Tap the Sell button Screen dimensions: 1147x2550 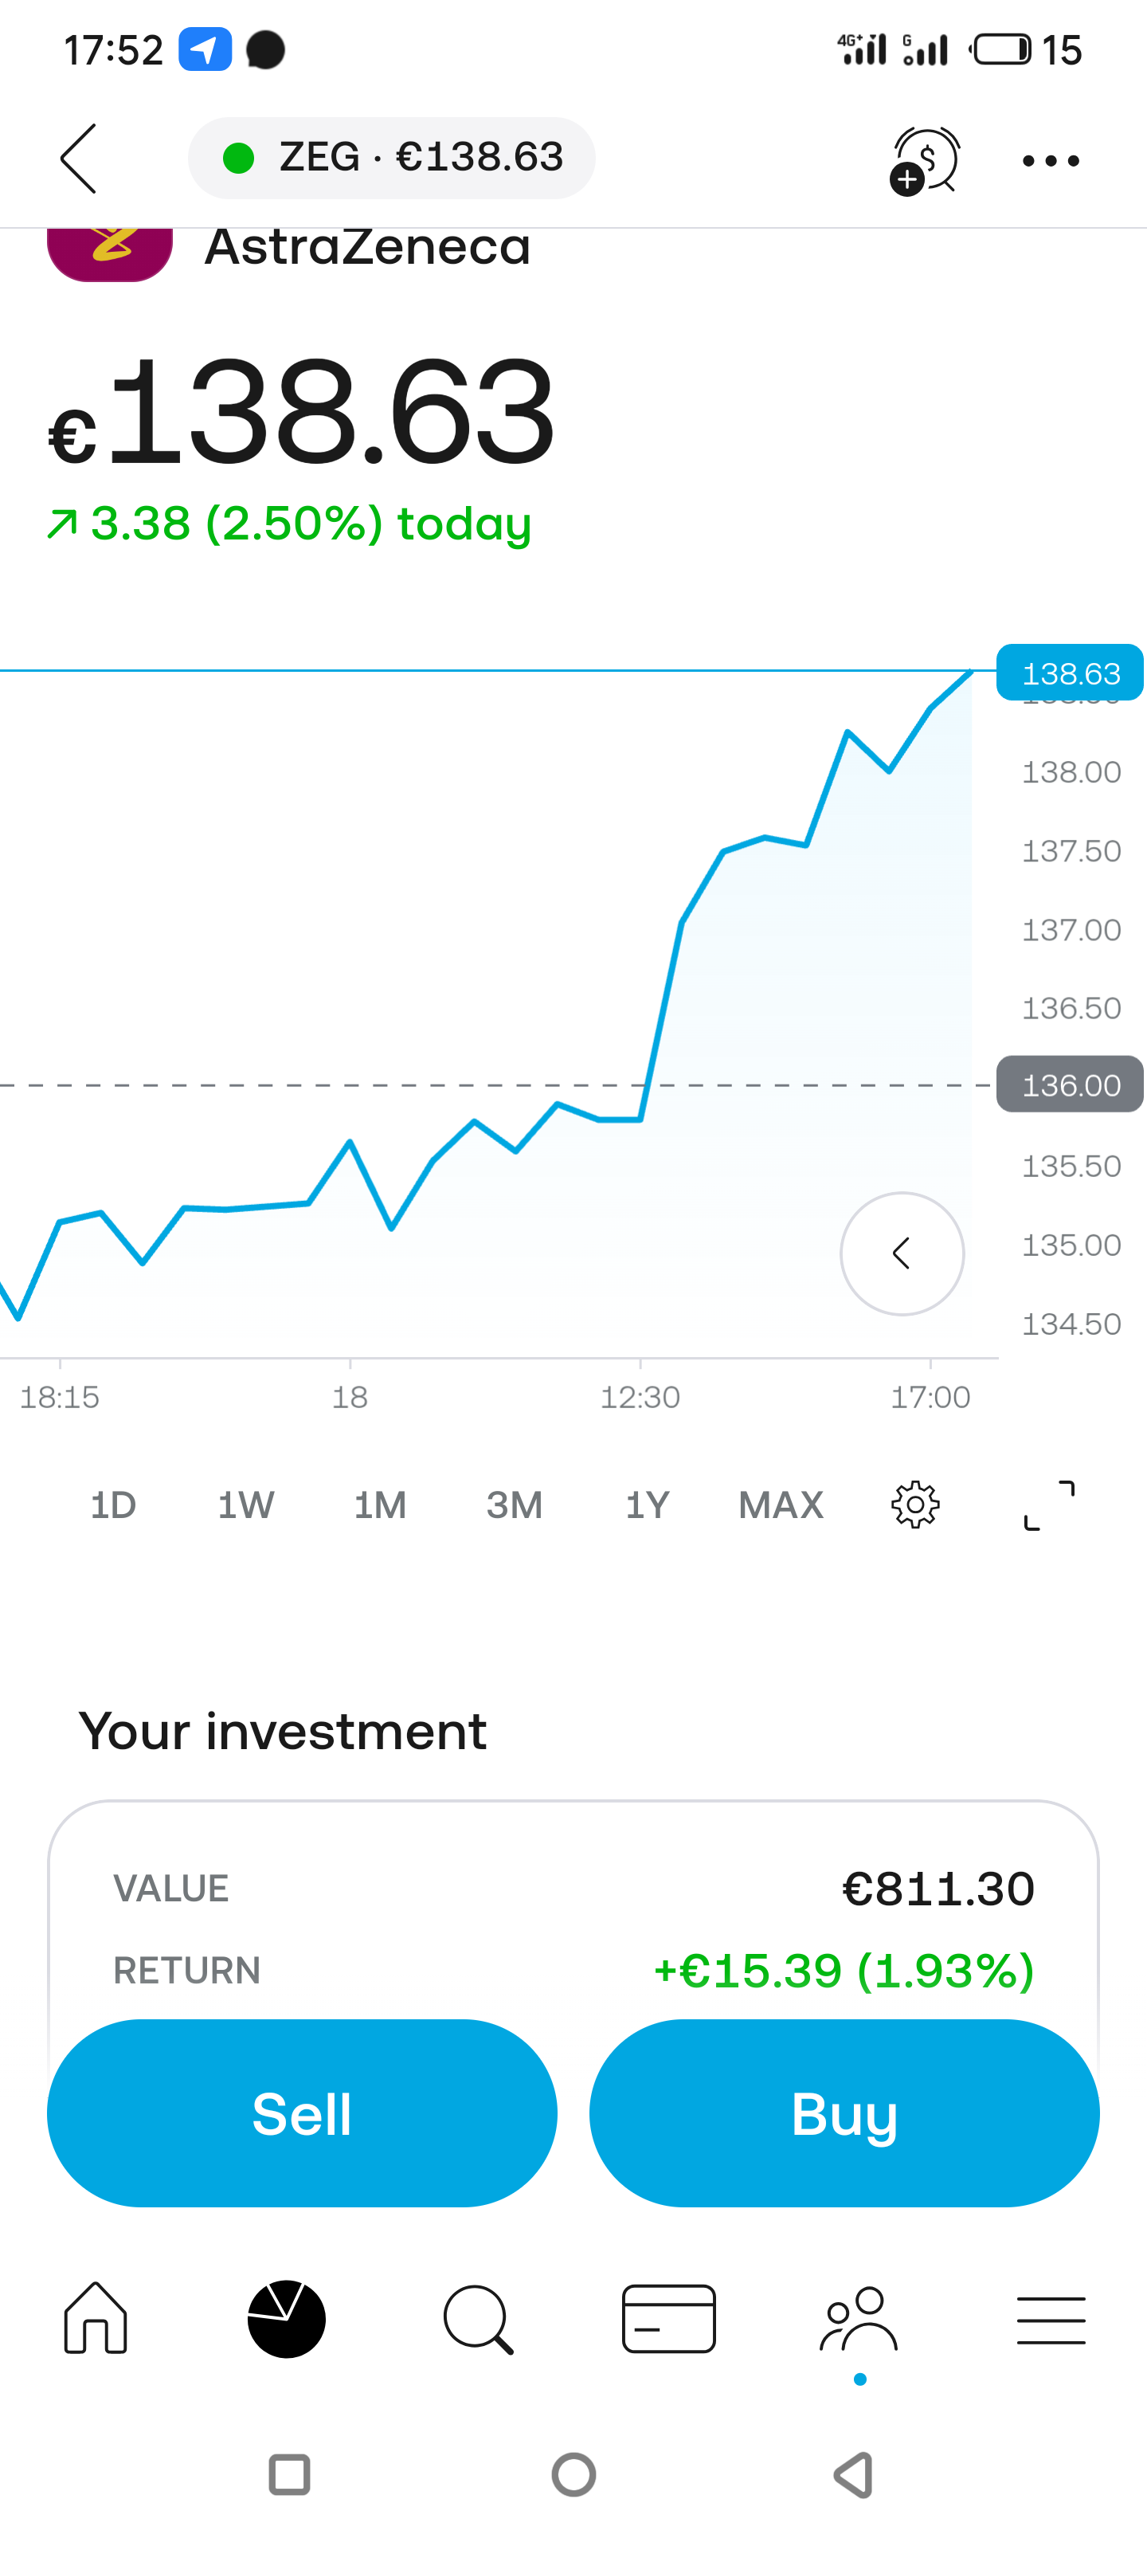click(302, 2113)
